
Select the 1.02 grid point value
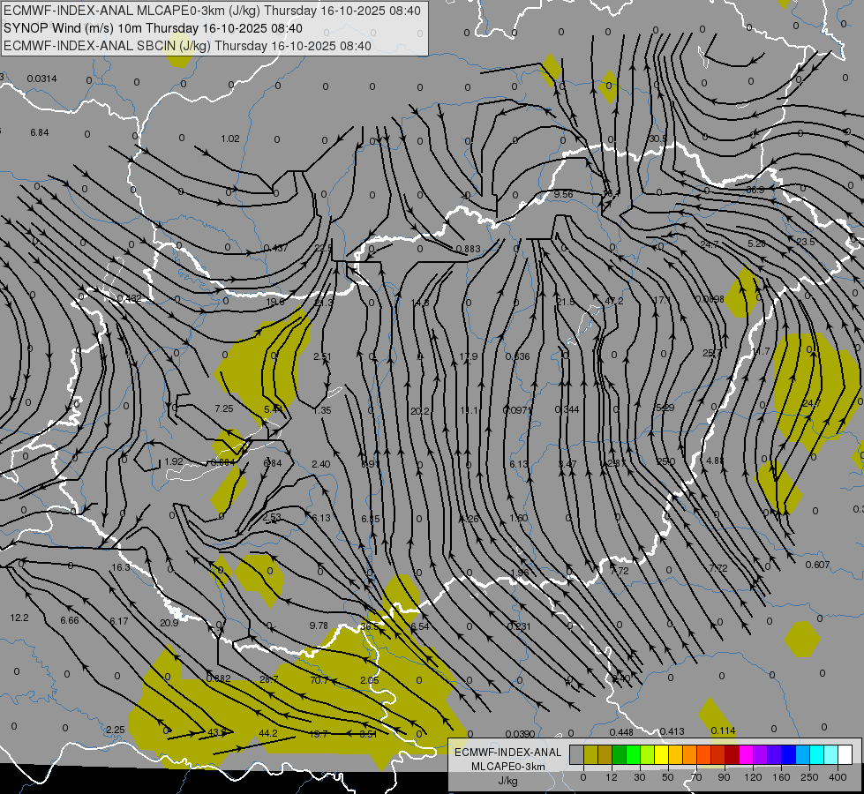pyautogui.click(x=230, y=139)
